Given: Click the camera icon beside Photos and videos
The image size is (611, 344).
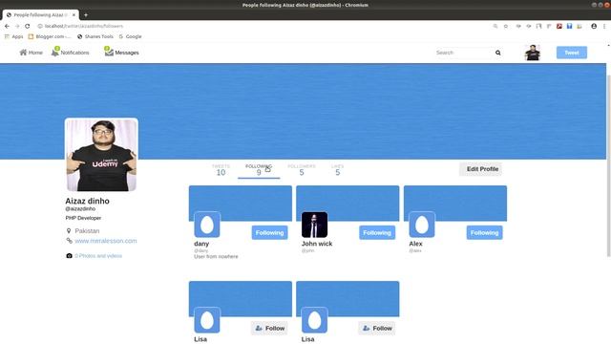Looking at the screenshot, I should (x=69, y=256).
